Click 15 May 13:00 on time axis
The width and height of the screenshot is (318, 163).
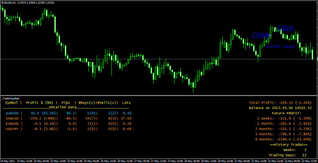click(x=59, y=161)
